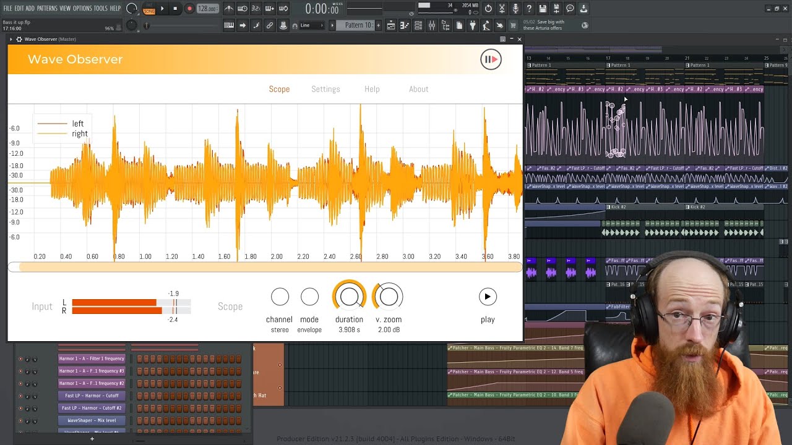
Task: Arm the record button
Action: pyautogui.click(x=189, y=9)
